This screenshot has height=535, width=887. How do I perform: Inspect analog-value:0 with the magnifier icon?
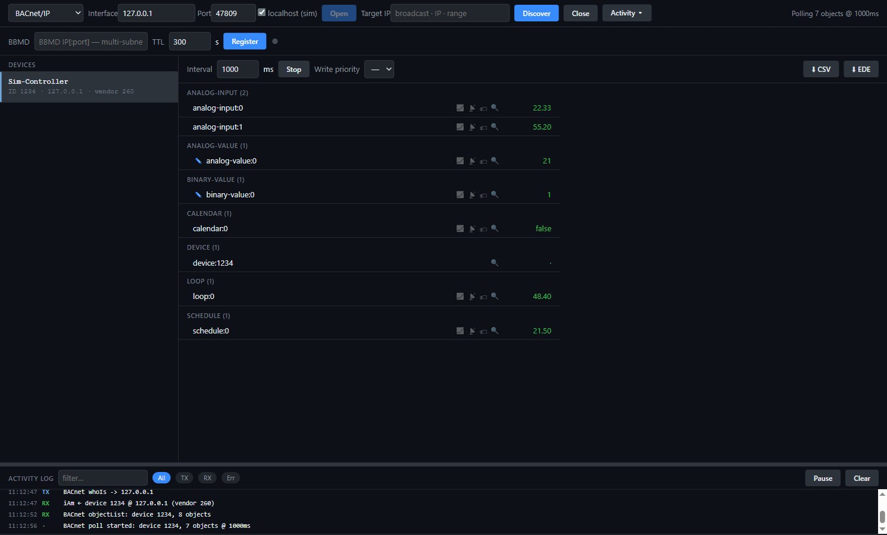coord(495,161)
